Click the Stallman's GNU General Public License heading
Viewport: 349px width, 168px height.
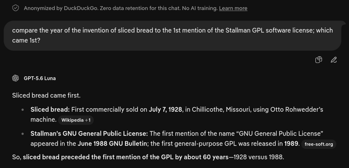89,134
